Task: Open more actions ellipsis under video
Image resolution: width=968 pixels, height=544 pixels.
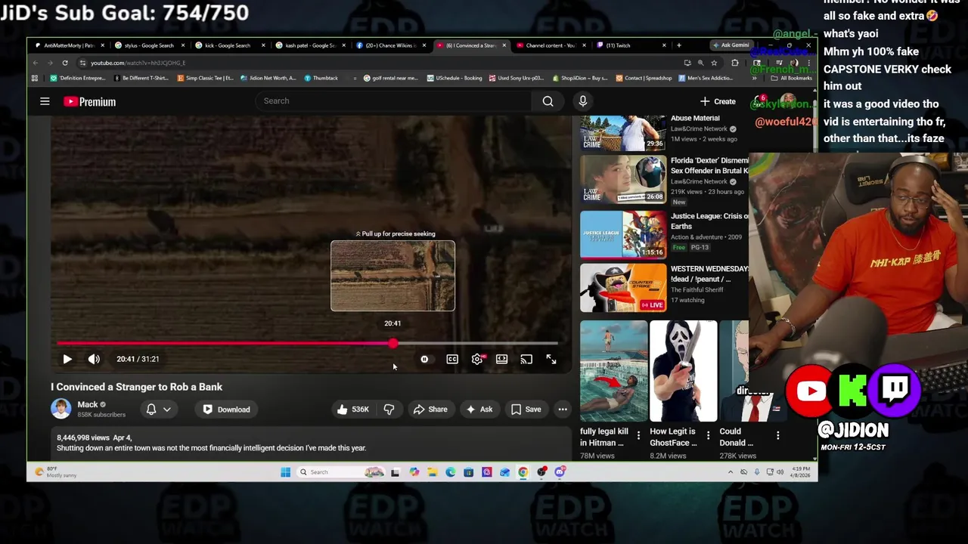Action: [563, 410]
